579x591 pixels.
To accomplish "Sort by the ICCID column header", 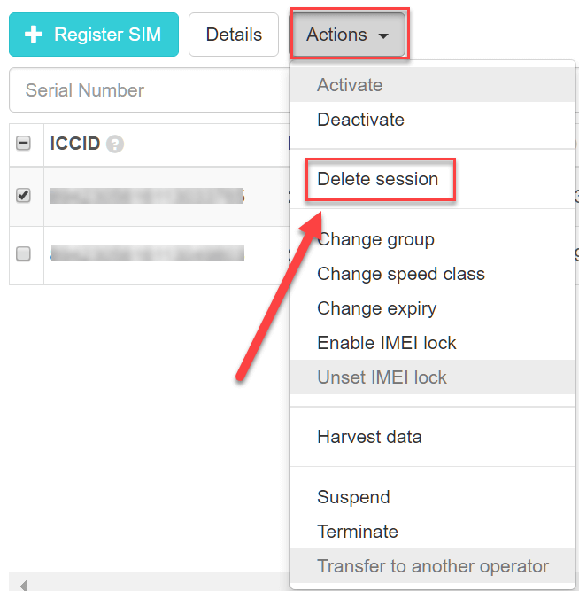I will pyautogui.click(x=75, y=144).
